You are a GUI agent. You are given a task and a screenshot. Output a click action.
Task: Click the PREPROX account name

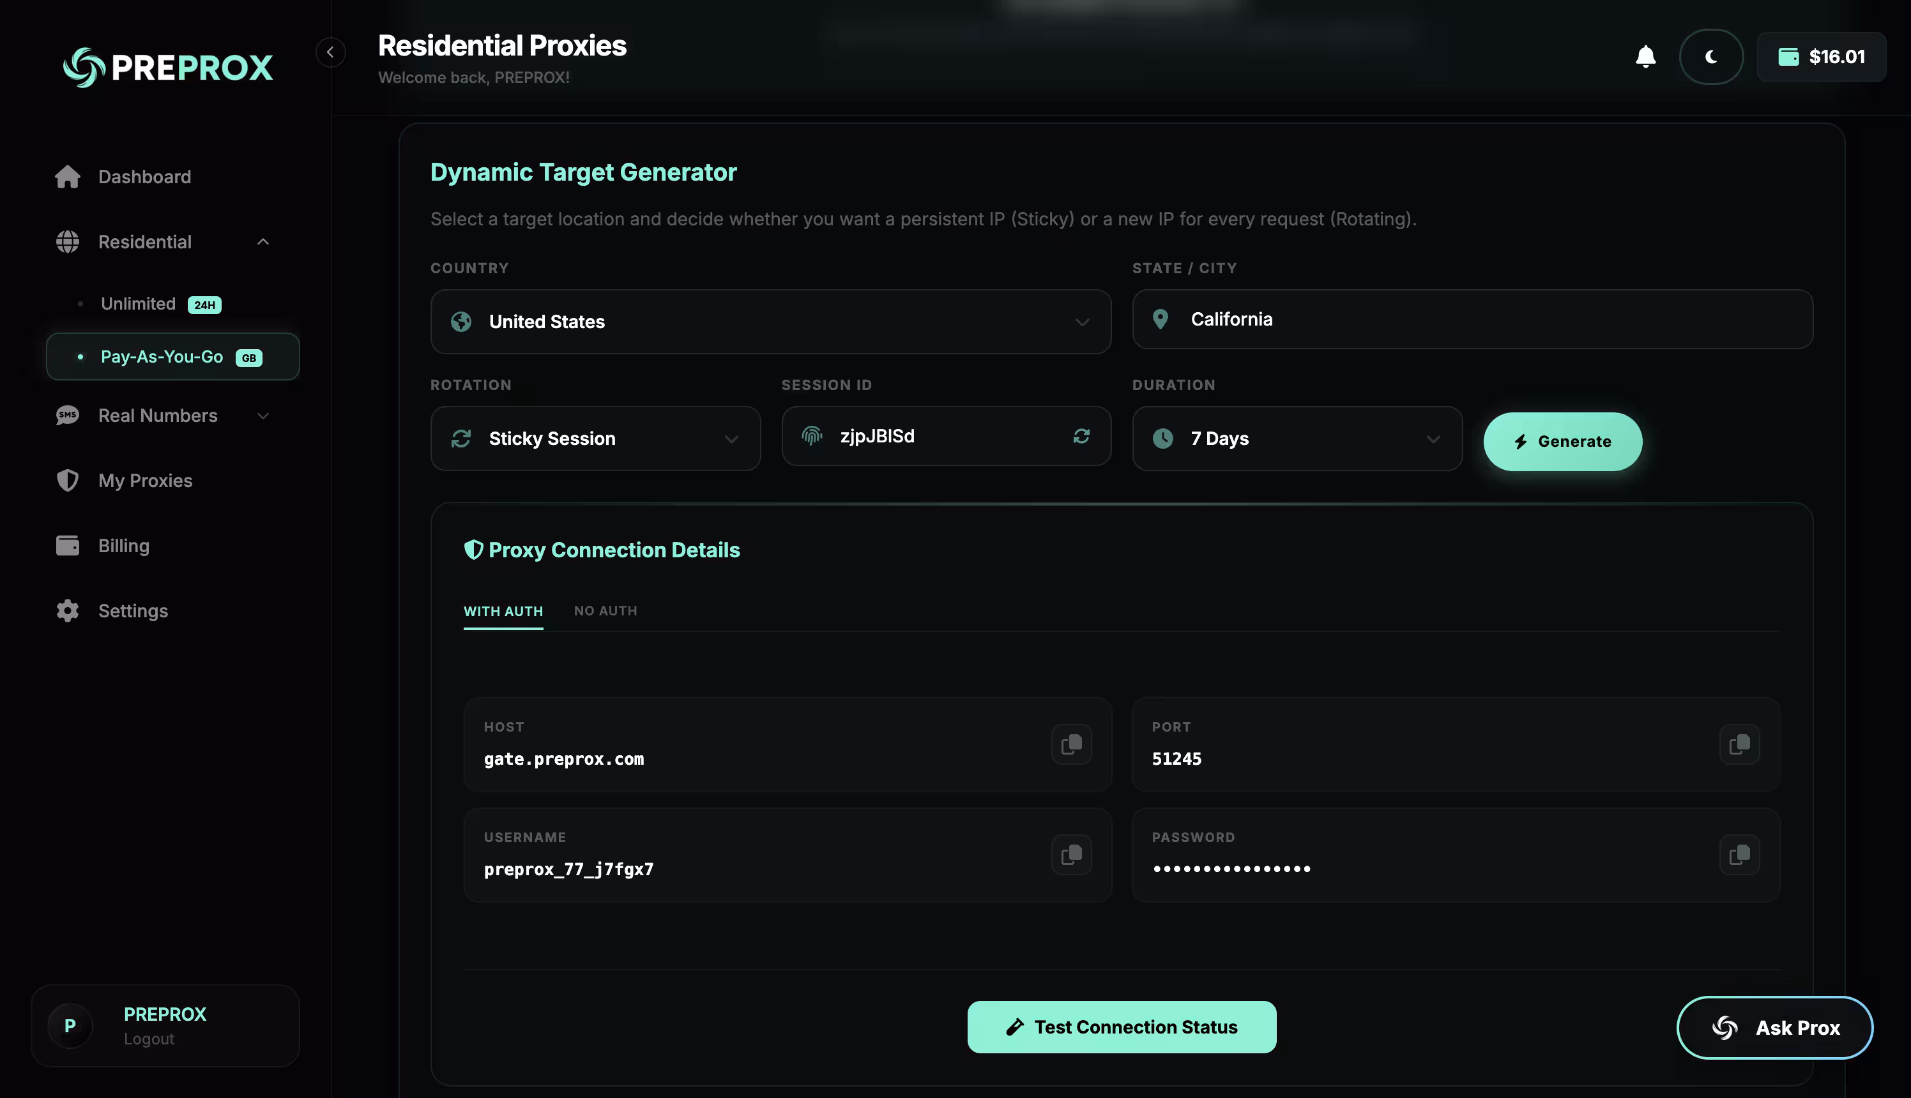(x=165, y=1014)
